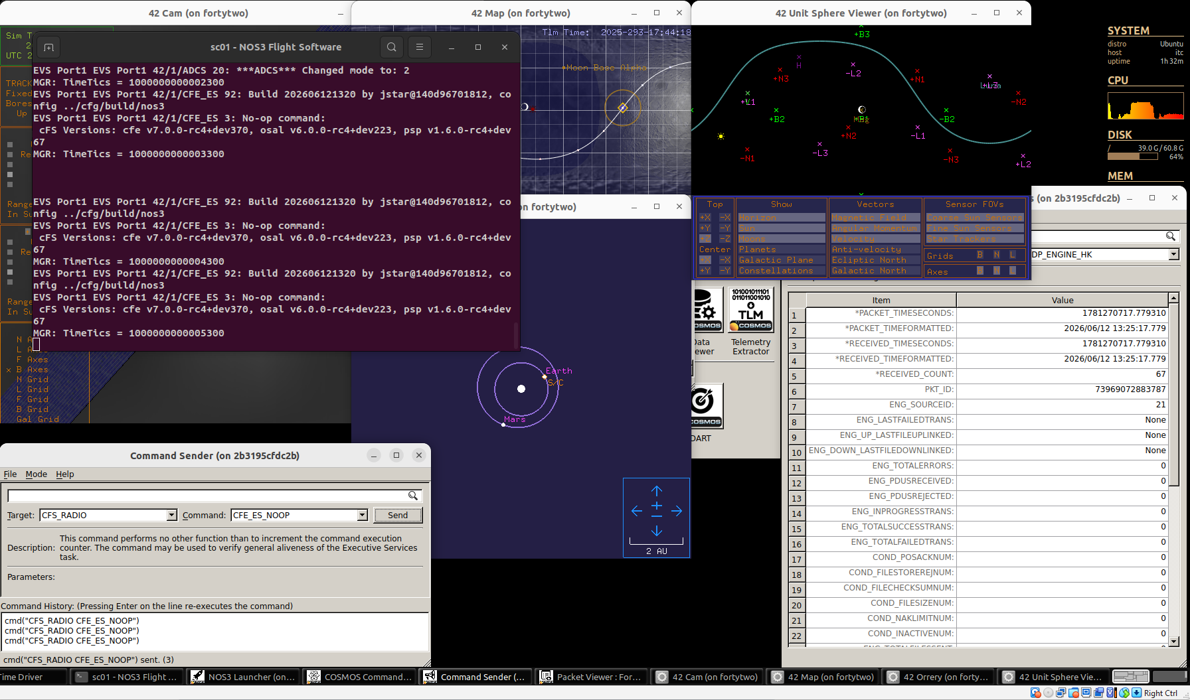Click the search icon in Packet Viewer
The height and width of the screenshot is (700, 1190).
tap(1171, 236)
